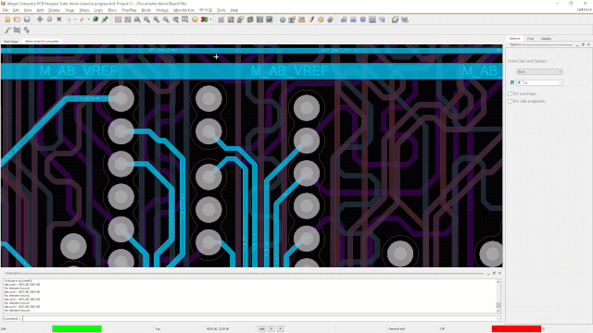The height and width of the screenshot is (333, 593).
Task: Open the Top subclass dropdown
Action: pos(539,82)
